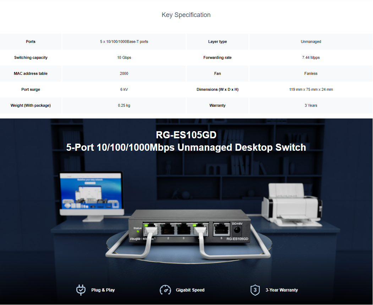The image size is (373, 305).
Task: Select the '0.25 kg' value
Action: coord(124,105)
